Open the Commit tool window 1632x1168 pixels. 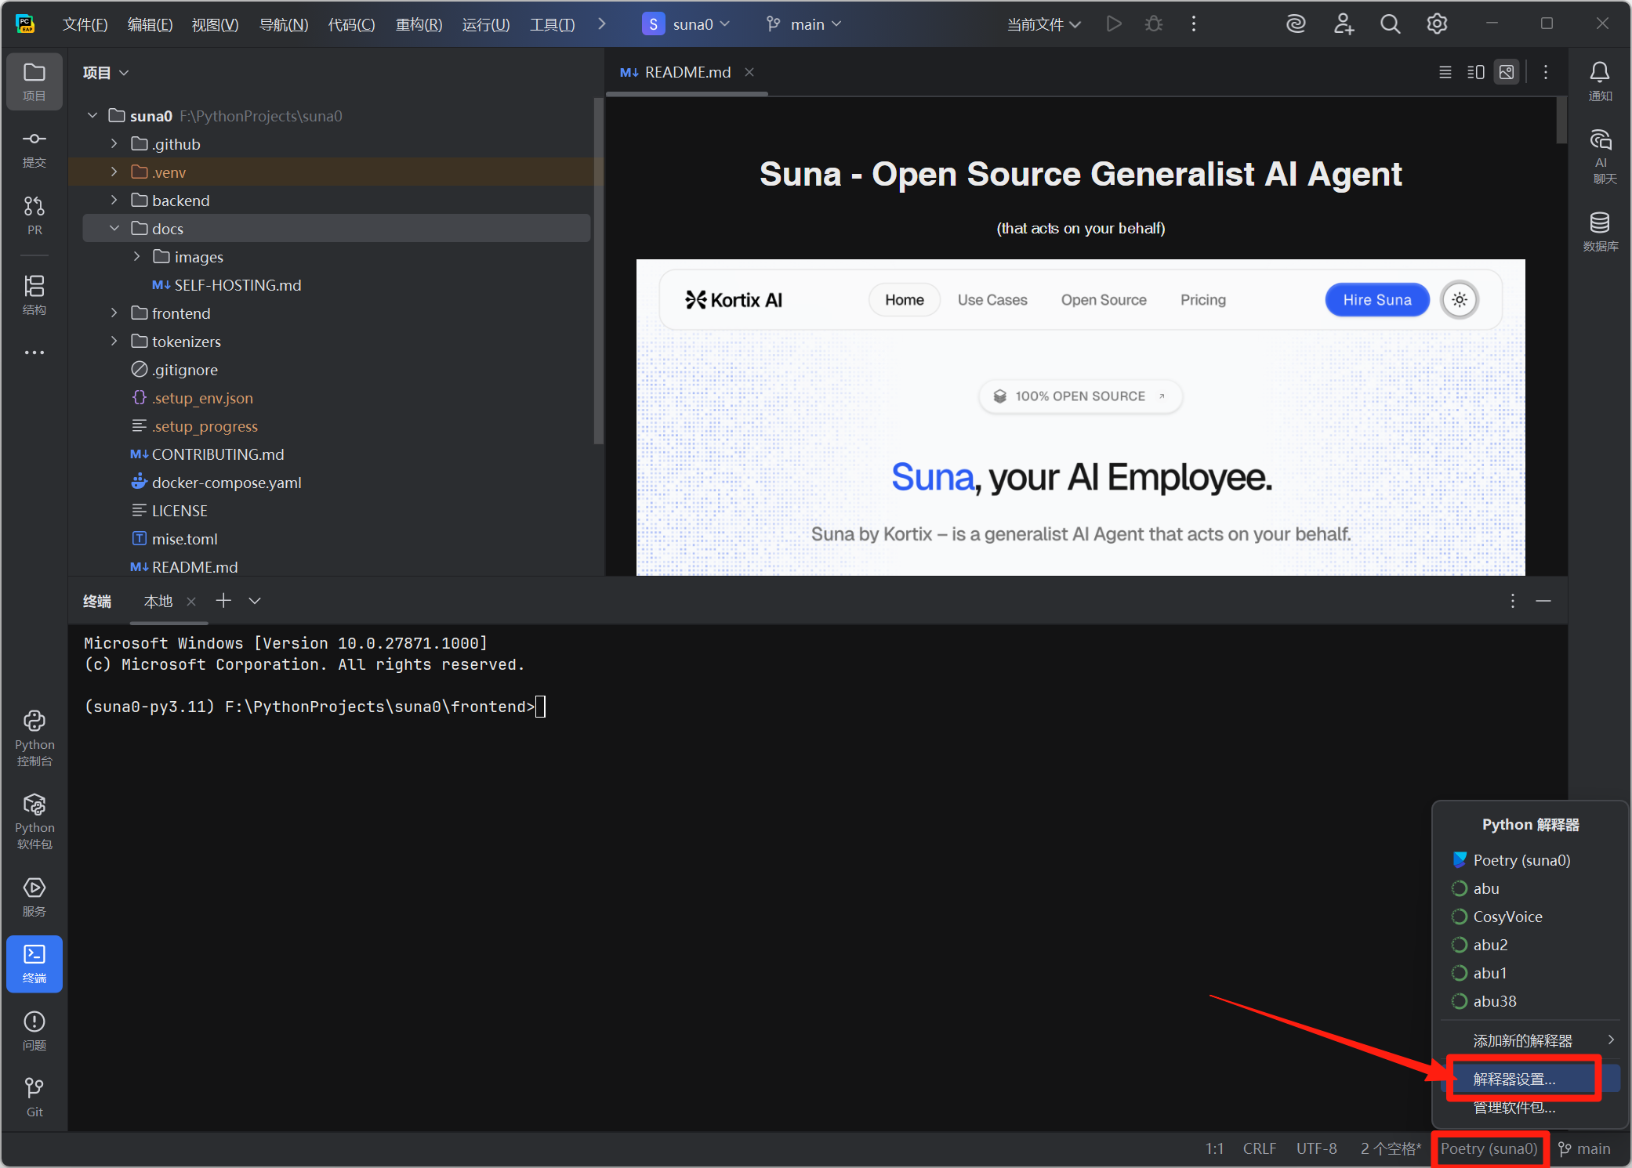coord(34,148)
